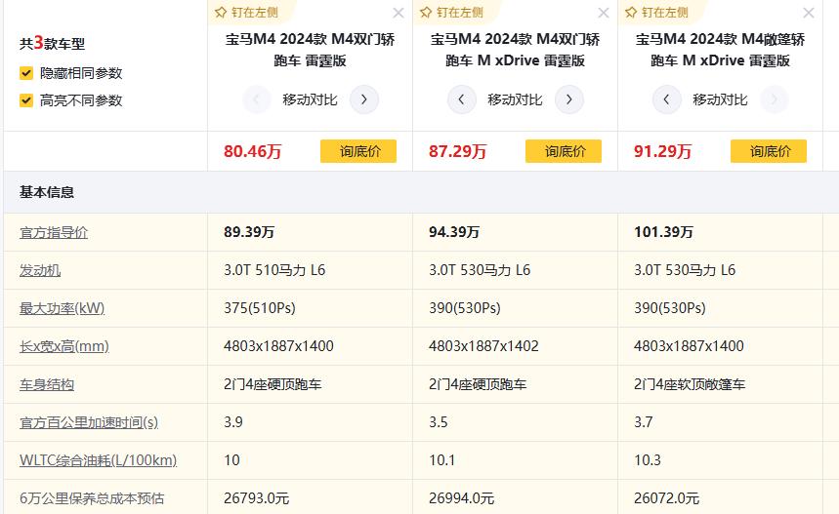
Task: Remove the M4双门轿跑车 M xDrive 雷霆版 column
Action: [603, 13]
